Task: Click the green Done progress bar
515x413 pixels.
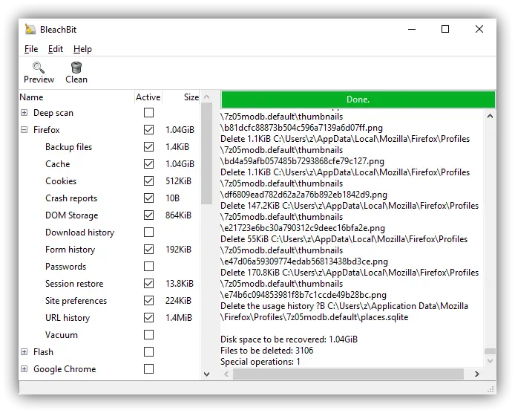Action: point(358,100)
